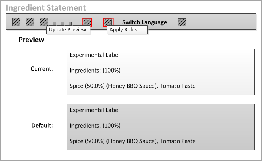Click the Current: label
The height and width of the screenshot is (161, 262).
point(42,69)
